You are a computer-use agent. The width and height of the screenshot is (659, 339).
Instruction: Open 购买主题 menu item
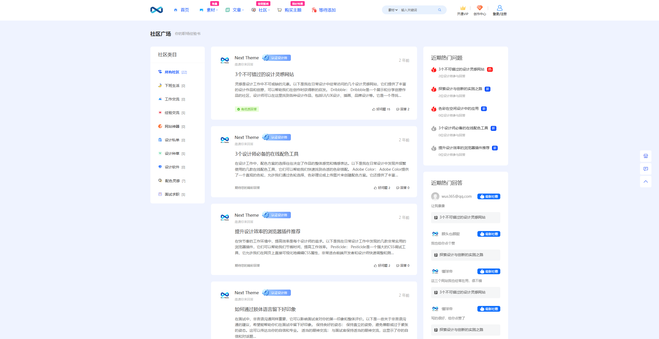[289, 10]
